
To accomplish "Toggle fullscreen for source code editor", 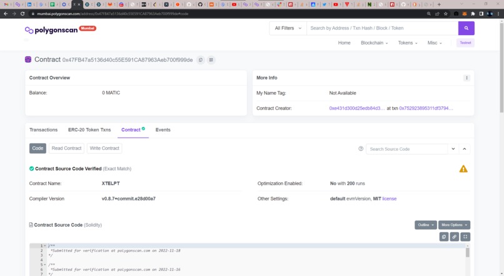I will pos(465,237).
